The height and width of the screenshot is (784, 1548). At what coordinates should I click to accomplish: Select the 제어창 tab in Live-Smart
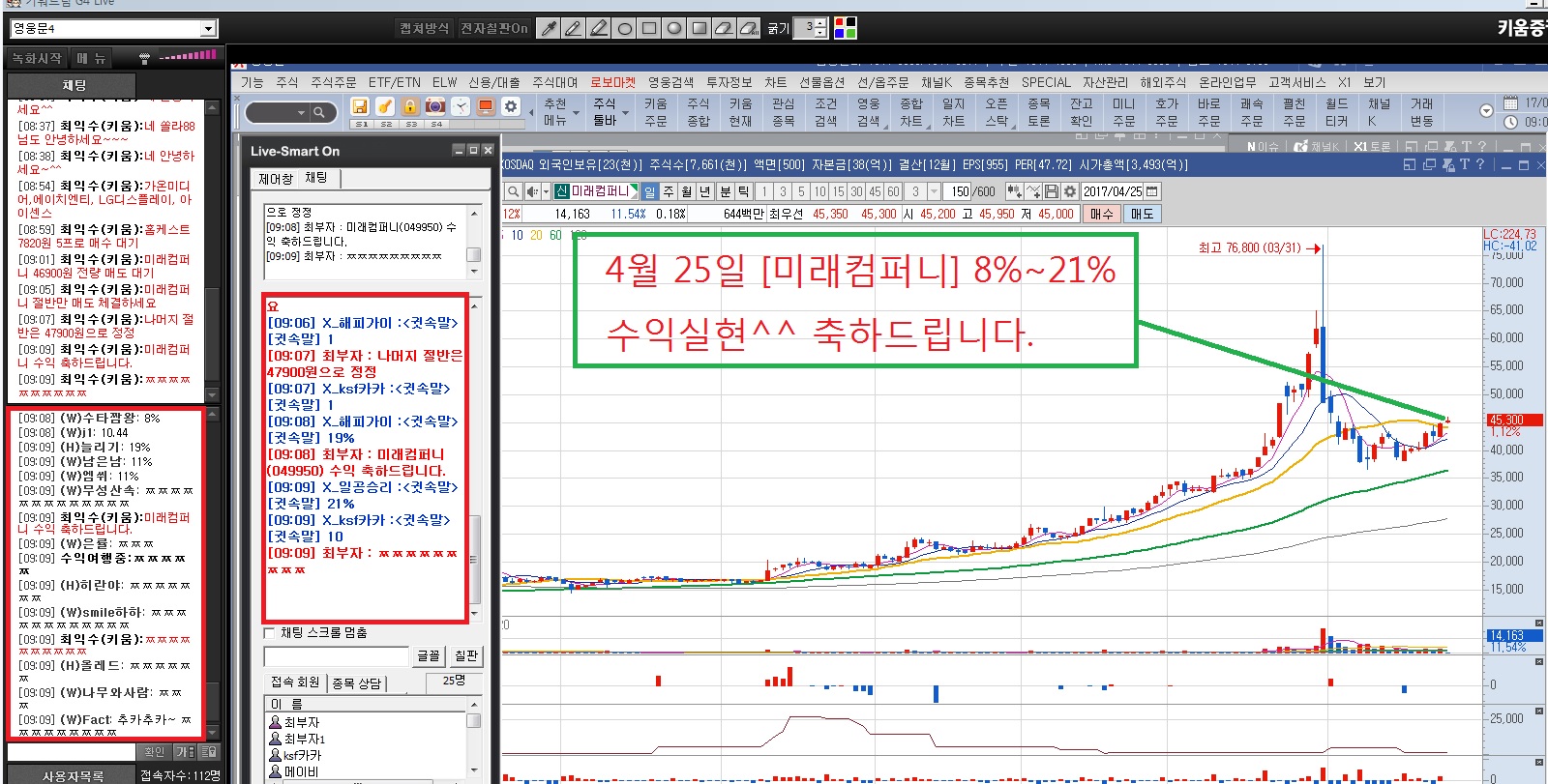click(x=276, y=179)
